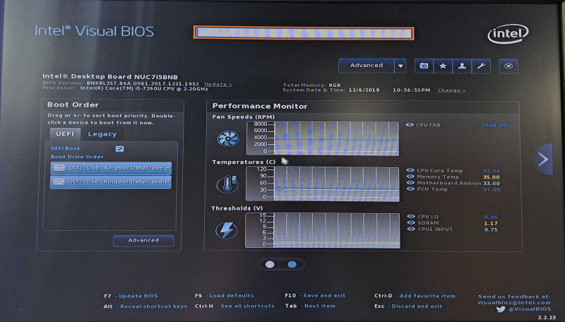Click the user profile icon
Image resolution: width=565 pixels, height=322 pixels.
(462, 66)
